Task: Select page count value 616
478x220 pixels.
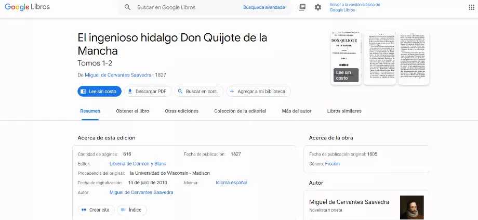Action: point(127,154)
